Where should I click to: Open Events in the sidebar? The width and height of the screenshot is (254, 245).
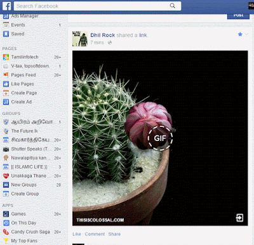[x=18, y=25]
